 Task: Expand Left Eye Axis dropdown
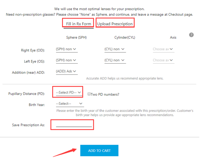coord(164,60)
